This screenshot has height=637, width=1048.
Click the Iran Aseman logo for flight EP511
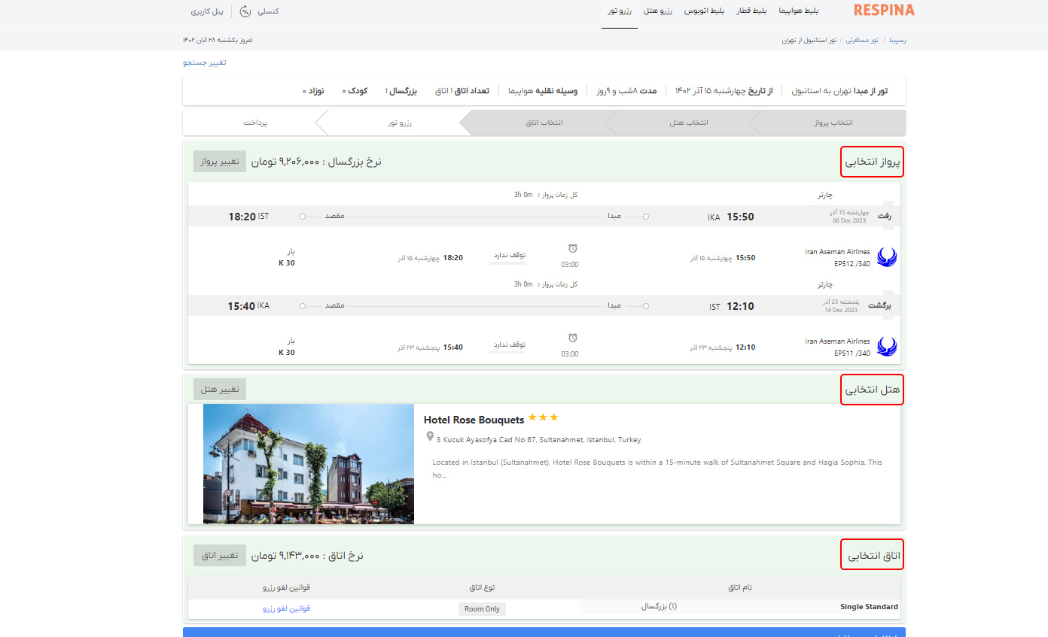coord(887,347)
